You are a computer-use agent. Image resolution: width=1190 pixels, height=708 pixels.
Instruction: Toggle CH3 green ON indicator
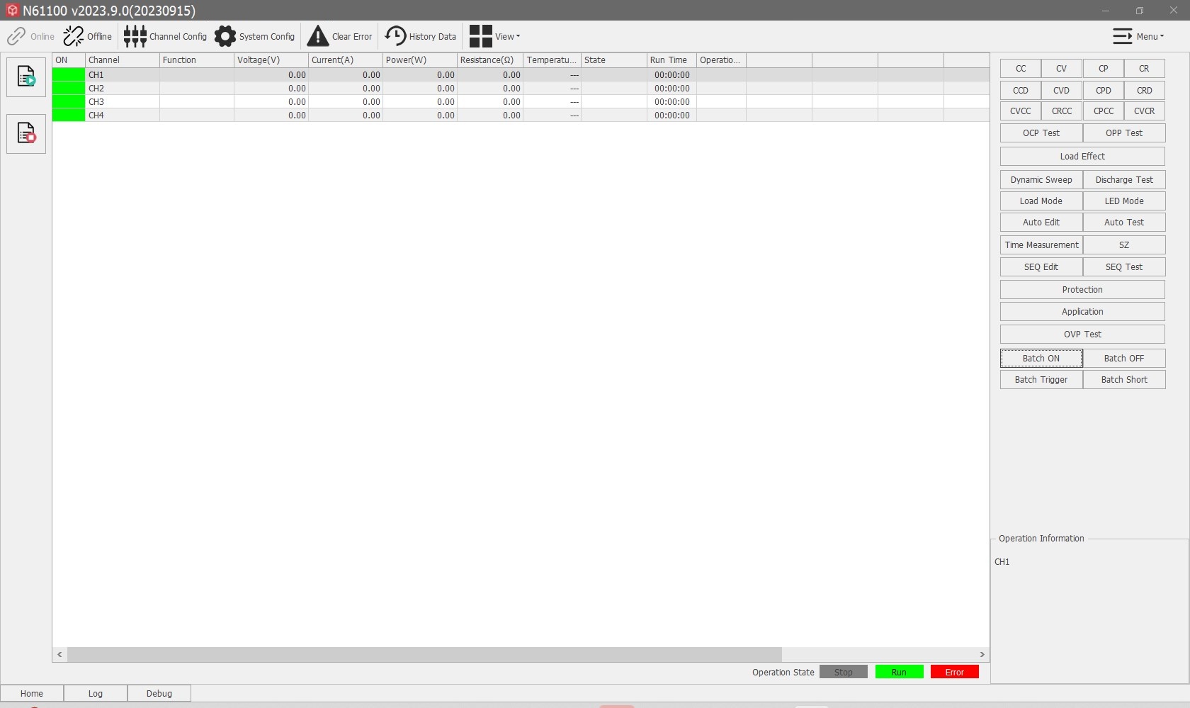pyautogui.click(x=69, y=101)
